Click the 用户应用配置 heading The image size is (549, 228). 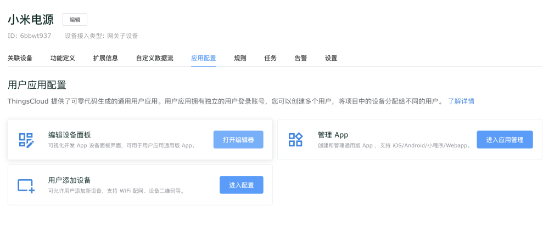[37, 85]
